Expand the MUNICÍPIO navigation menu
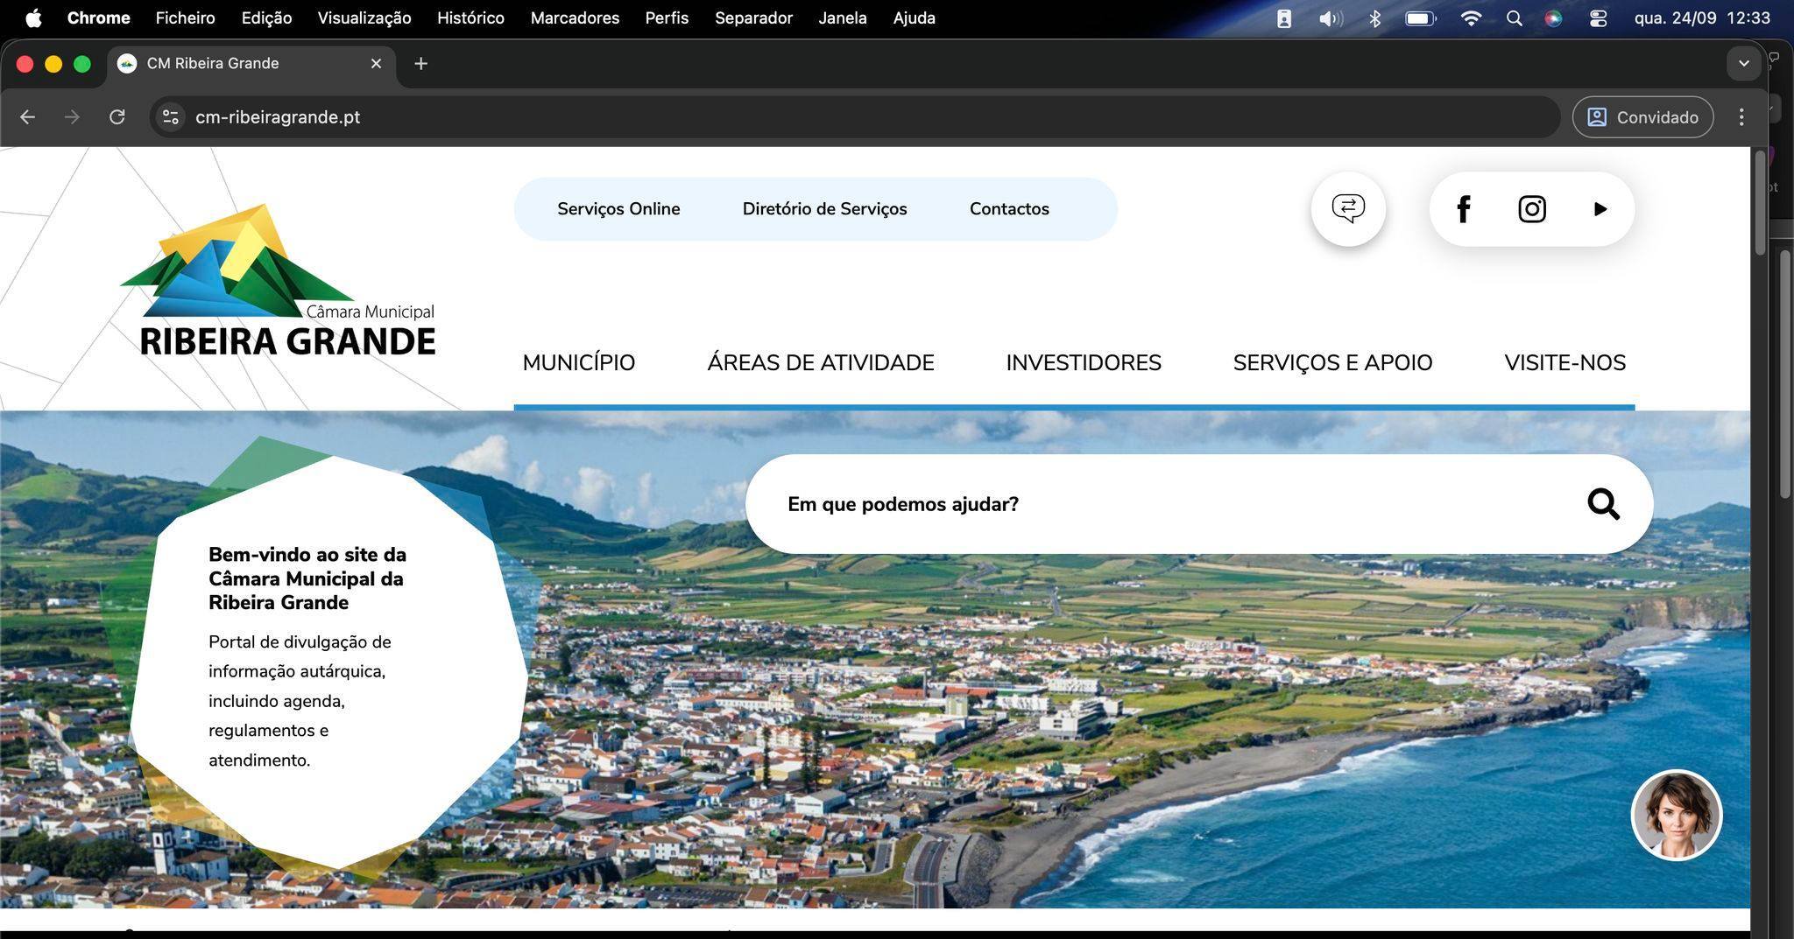The height and width of the screenshot is (939, 1794). coord(578,362)
